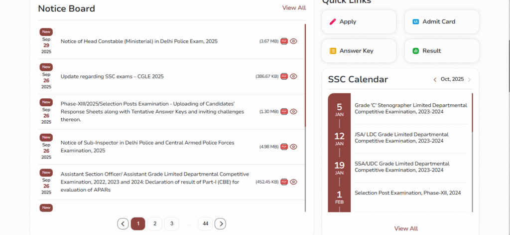Click the 5 JAN calendar date marker
Image resolution: width=510 pixels, height=235 pixels.
click(x=339, y=110)
